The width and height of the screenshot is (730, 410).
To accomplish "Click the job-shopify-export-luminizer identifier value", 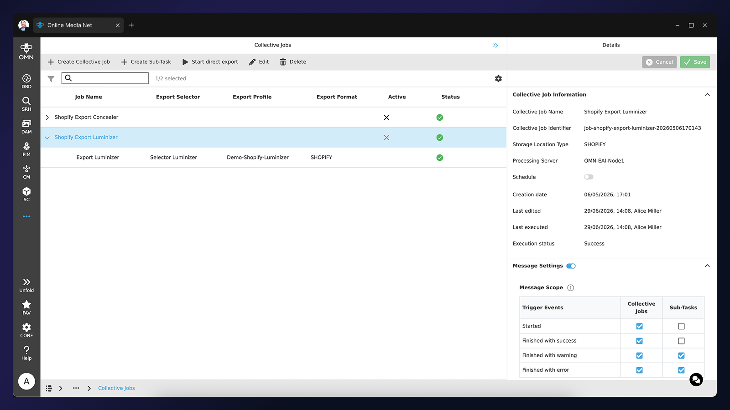I will tap(642, 128).
